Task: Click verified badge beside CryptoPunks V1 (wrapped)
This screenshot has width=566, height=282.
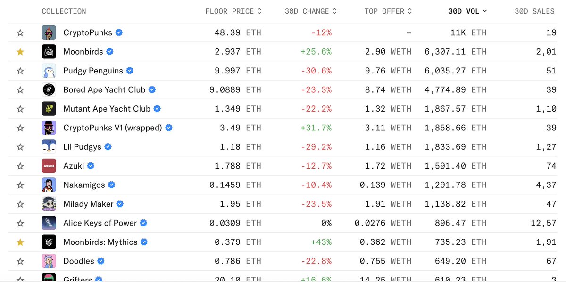Action: coord(169,128)
